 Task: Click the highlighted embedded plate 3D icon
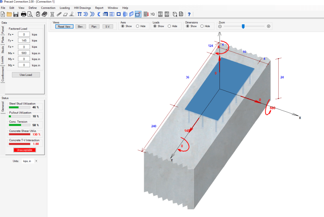138,14
